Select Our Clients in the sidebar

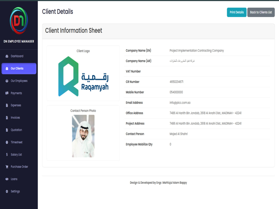[x=19, y=69]
